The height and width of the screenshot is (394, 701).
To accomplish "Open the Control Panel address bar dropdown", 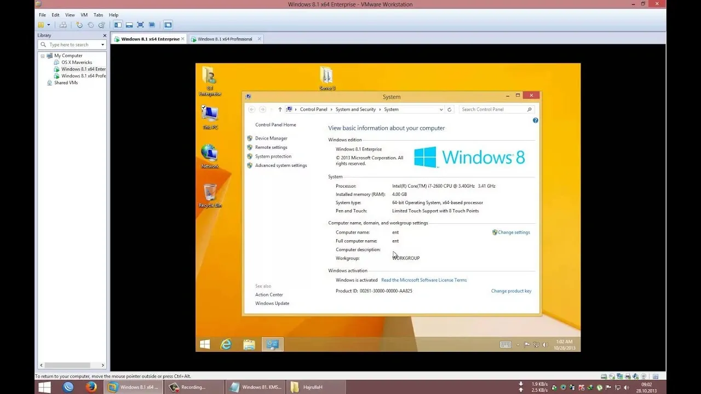I will 441,109.
